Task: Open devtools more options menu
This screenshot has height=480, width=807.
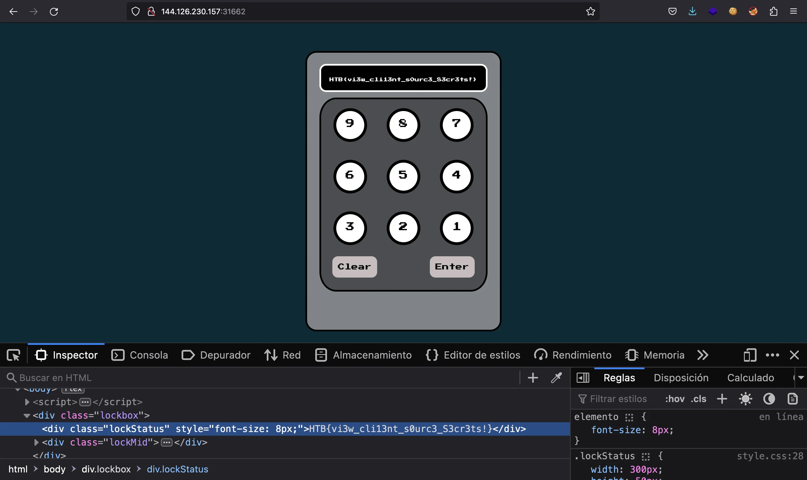Action: pos(773,355)
